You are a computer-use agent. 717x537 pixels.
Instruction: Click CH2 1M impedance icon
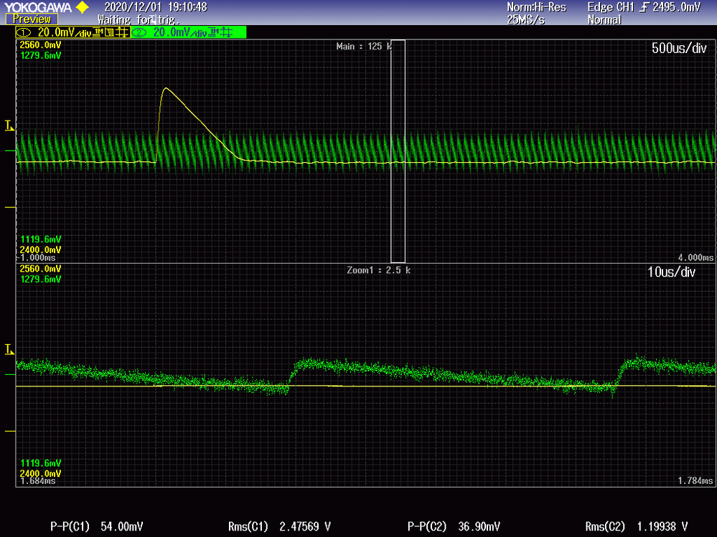212,32
